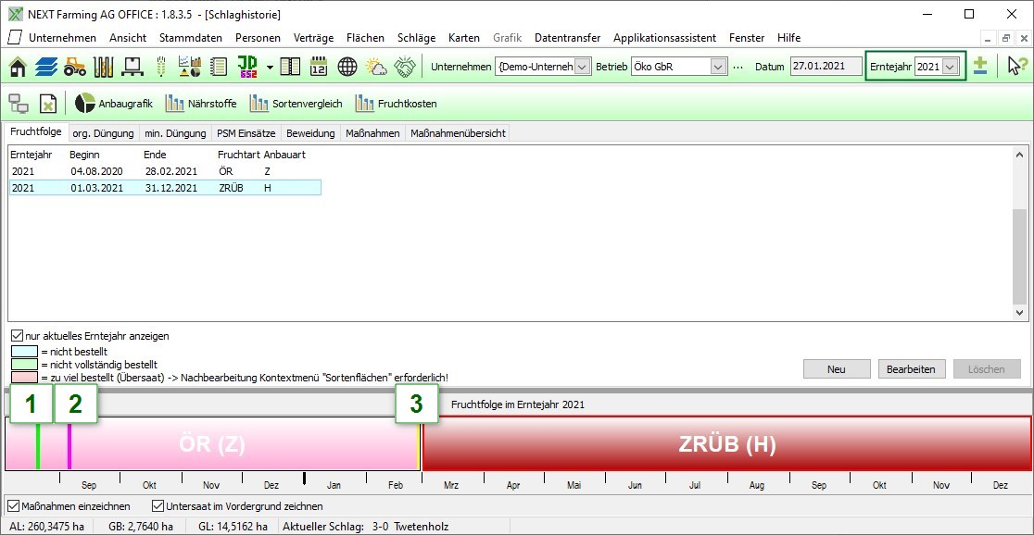Image resolution: width=1034 pixels, height=535 pixels.
Task: Disable the 'Maßnahmen einzeichnen' checkbox
Action: click(13, 505)
